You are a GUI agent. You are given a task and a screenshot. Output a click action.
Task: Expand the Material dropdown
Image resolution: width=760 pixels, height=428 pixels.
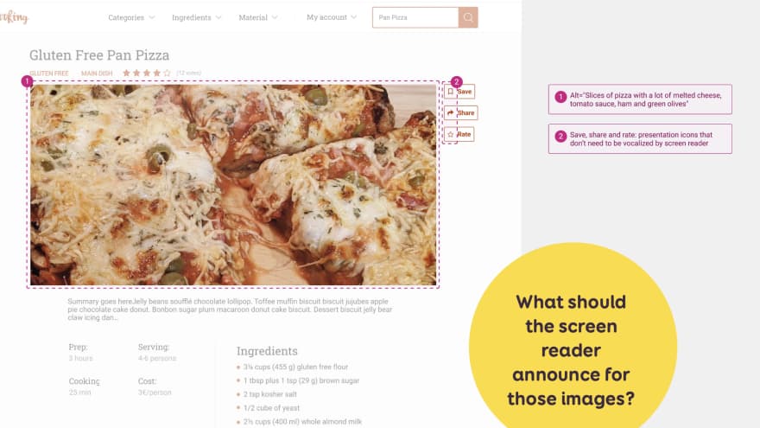258,17
